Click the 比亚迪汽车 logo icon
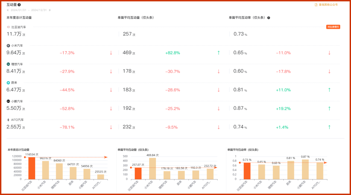 (8, 27)
